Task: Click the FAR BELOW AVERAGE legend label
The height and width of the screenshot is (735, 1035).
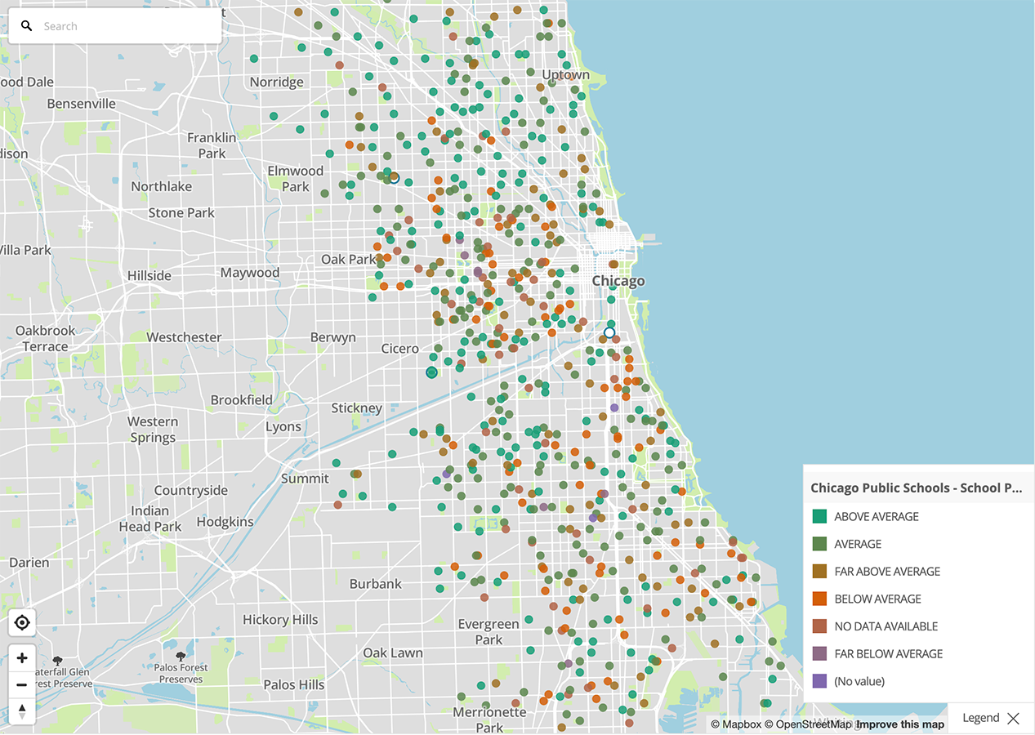Action: 889,654
